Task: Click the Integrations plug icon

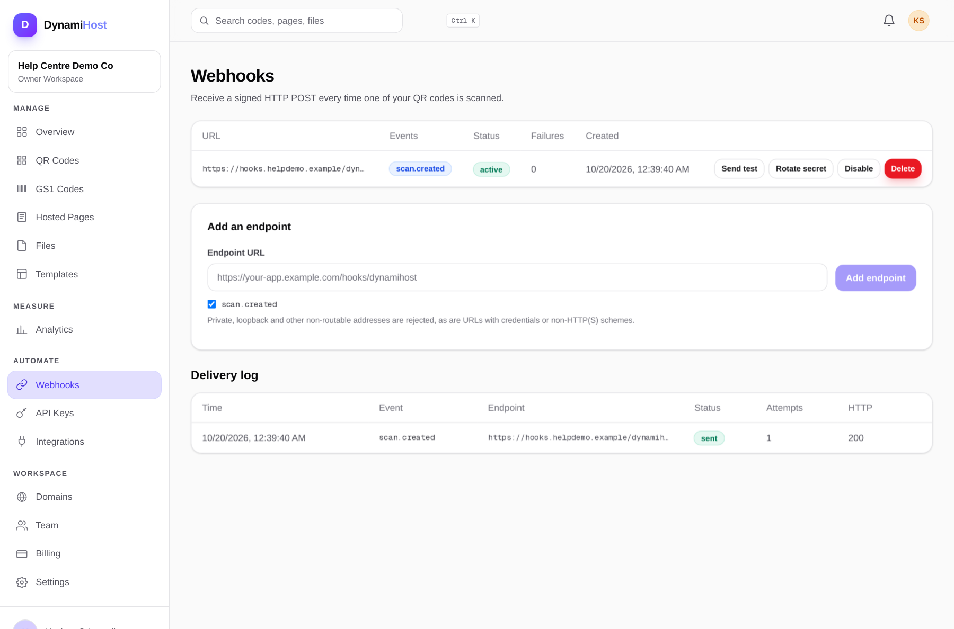Action: point(22,442)
